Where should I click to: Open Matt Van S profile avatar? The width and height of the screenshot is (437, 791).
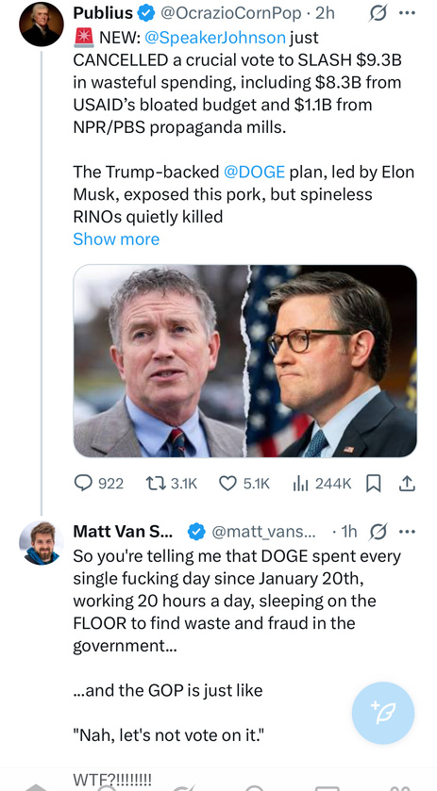[42, 543]
